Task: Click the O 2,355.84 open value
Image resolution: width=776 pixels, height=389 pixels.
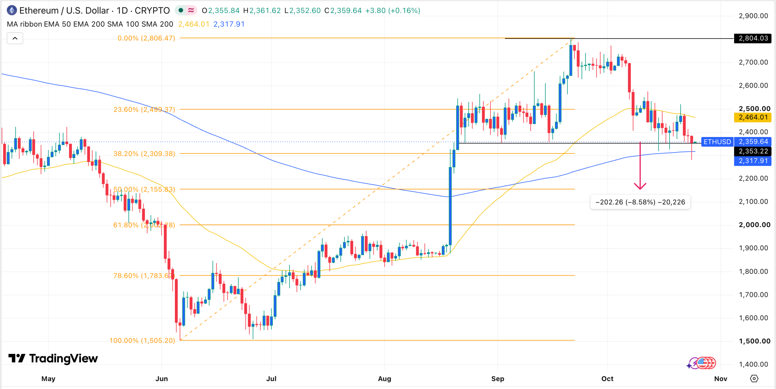Action: point(221,11)
